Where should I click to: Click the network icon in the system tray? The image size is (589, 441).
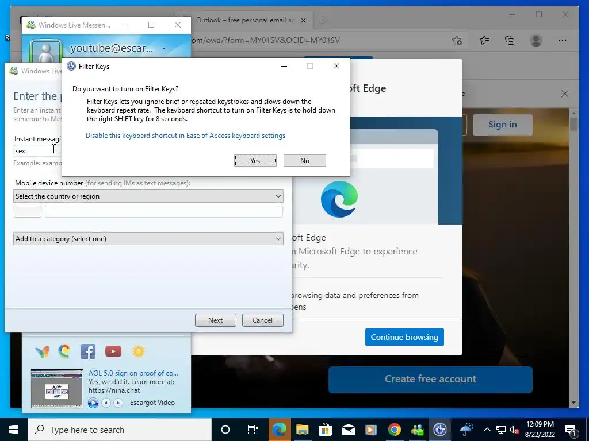pos(501,430)
